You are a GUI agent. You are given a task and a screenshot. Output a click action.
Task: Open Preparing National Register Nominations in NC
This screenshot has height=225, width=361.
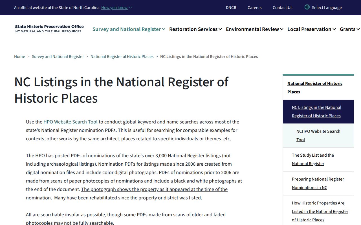[x=318, y=183]
